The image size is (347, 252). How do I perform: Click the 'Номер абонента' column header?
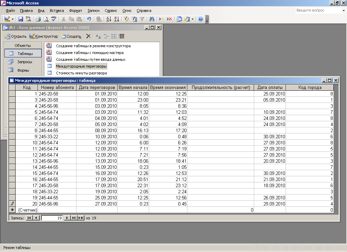click(x=57, y=87)
